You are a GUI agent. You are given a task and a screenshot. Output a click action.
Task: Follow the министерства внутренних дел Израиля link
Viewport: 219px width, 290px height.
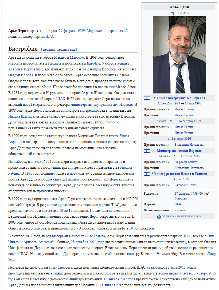coord(102,105)
